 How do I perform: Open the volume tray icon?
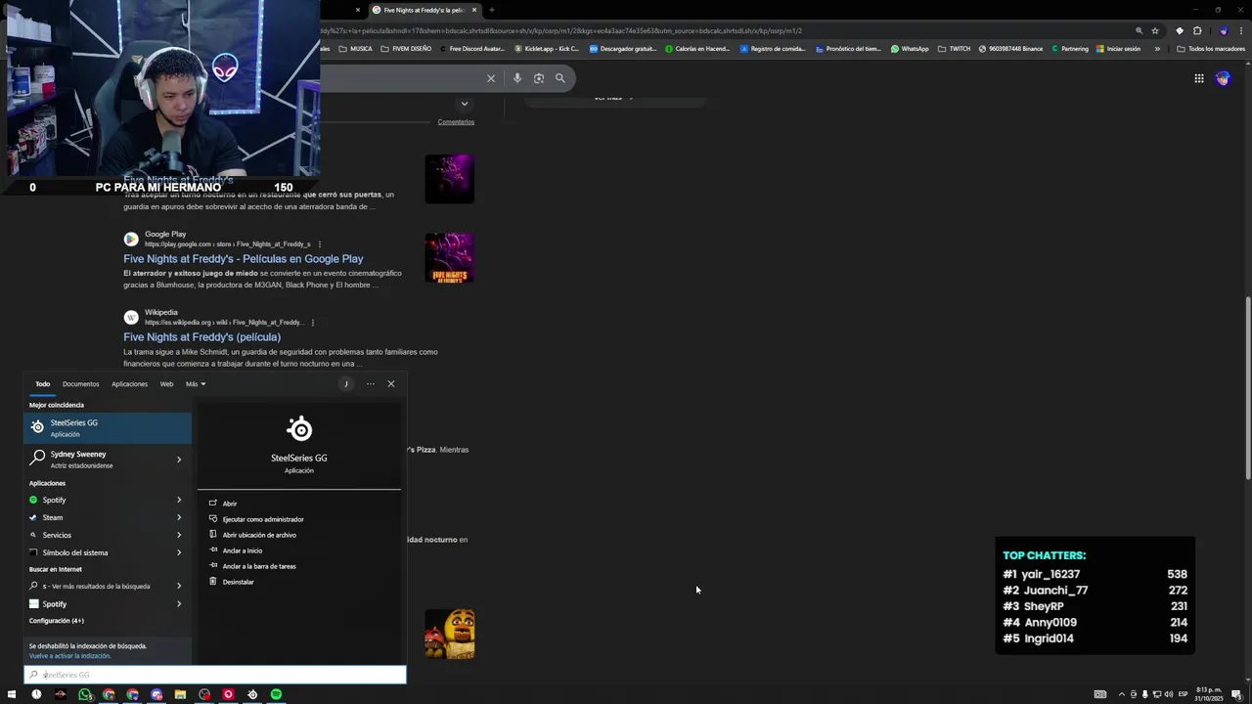point(1169,694)
